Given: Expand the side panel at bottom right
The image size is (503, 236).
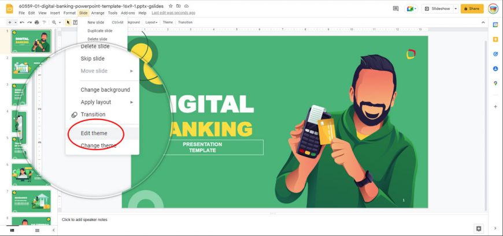Looking at the screenshot, I should coord(495,228).
